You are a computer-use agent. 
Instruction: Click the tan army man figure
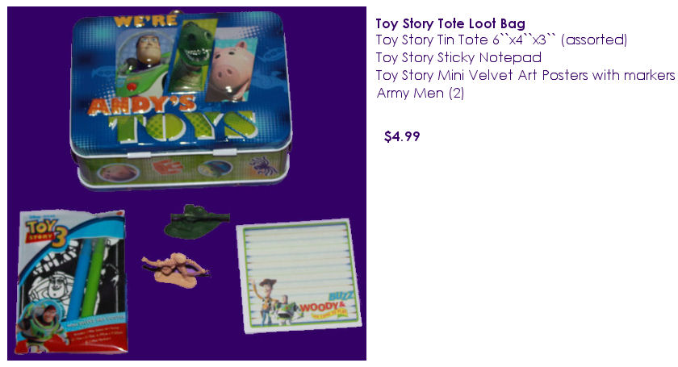(175, 270)
